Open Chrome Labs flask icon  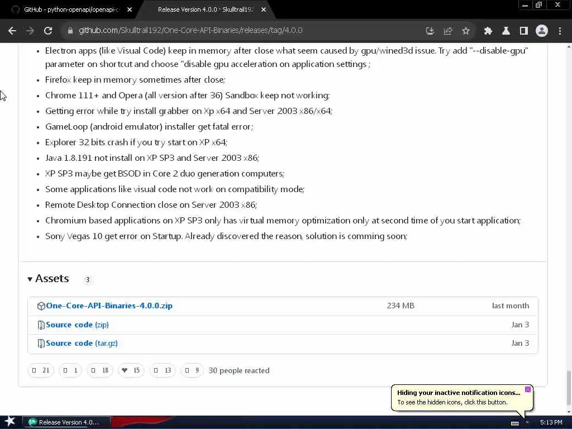[506, 31]
